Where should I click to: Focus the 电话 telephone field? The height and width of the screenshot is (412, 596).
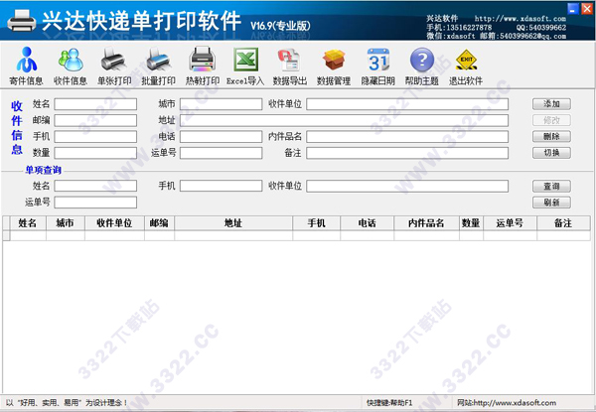(x=221, y=137)
